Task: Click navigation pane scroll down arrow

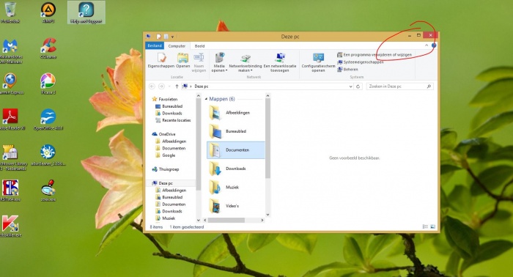Action: tap(199, 220)
